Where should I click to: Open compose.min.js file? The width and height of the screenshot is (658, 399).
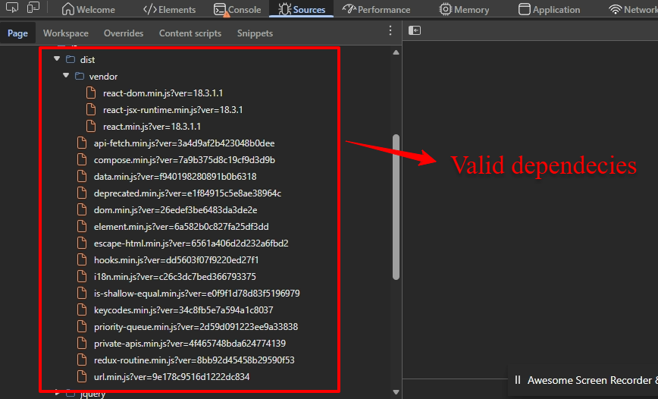[185, 160]
